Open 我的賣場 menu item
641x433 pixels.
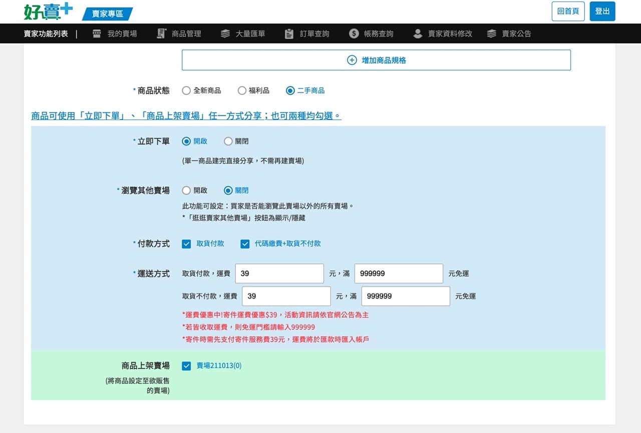pyautogui.click(x=122, y=33)
